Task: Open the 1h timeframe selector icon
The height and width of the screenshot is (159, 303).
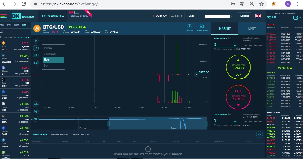Action: click(36, 48)
